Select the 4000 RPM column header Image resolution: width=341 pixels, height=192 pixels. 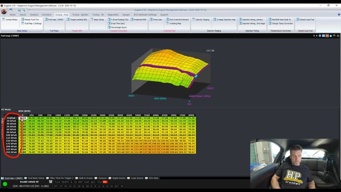(x=120, y=115)
